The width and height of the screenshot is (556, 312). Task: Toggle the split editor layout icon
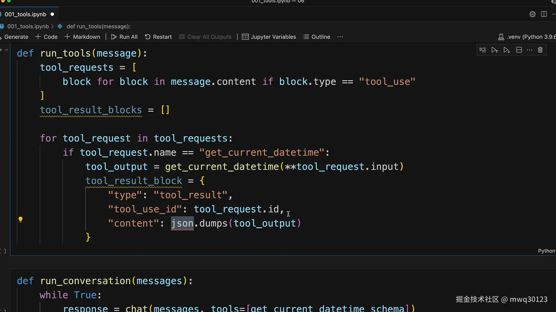[x=544, y=14]
